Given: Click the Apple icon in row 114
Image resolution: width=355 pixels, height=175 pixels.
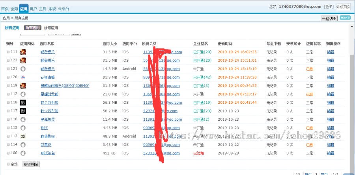Looking at the screenshot, I should click(x=23, y=145).
